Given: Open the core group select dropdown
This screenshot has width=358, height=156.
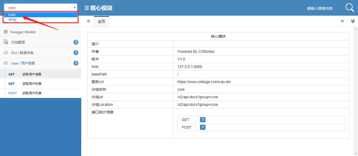Looking at the screenshot, I should point(41,8).
